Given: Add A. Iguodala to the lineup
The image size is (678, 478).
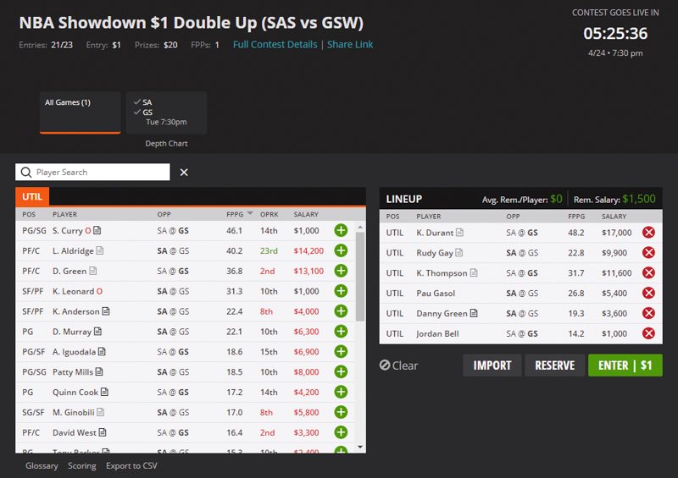Looking at the screenshot, I should coord(341,351).
